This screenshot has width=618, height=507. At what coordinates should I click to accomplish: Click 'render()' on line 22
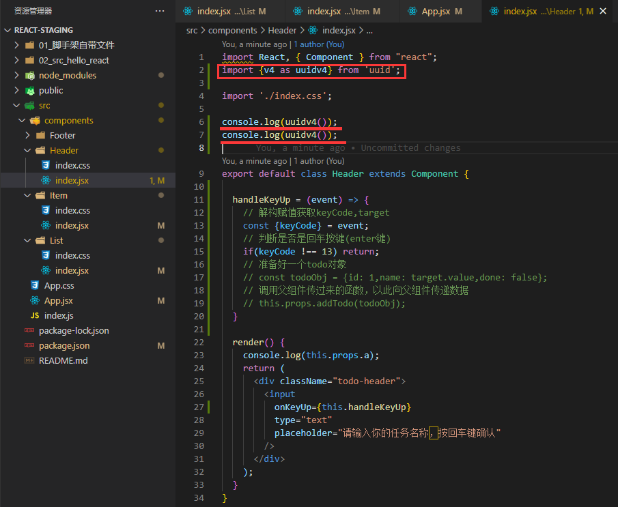tap(253, 343)
